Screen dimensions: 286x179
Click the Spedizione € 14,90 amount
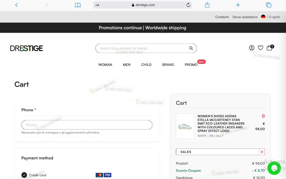259,177
